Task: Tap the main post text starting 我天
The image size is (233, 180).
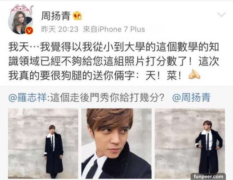Action: 114,61
